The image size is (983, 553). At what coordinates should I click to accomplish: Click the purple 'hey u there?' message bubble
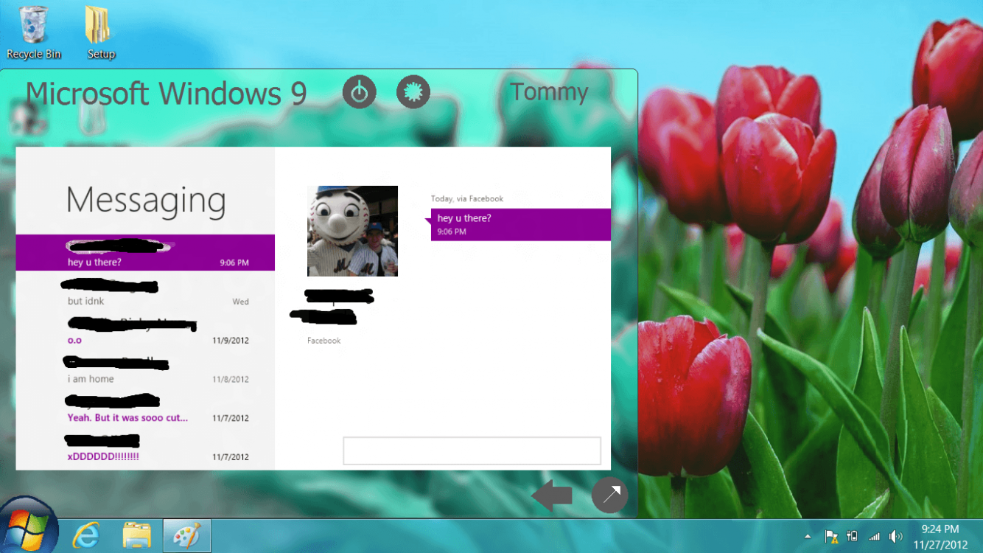point(521,224)
